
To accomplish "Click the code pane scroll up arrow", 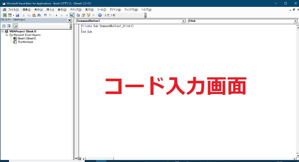I will [x=297, y=27].
